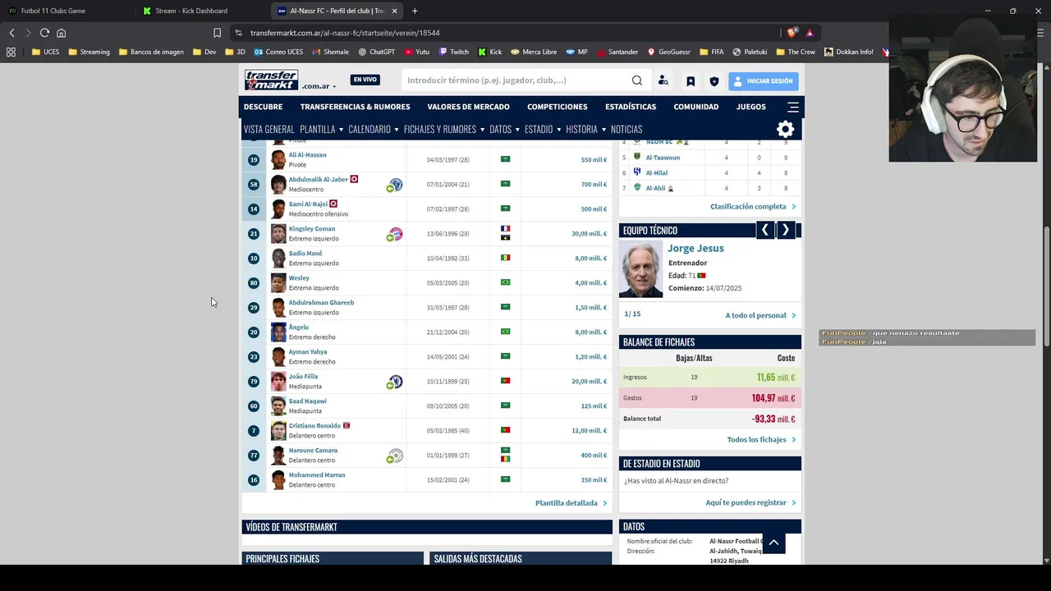This screenshot has width=1051, height=591.
Task: Click the browser address bar URL
Action: (345, 33)
